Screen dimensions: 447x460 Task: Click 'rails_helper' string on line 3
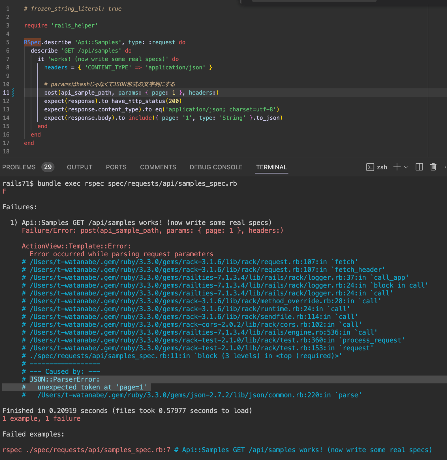[74, 26]
